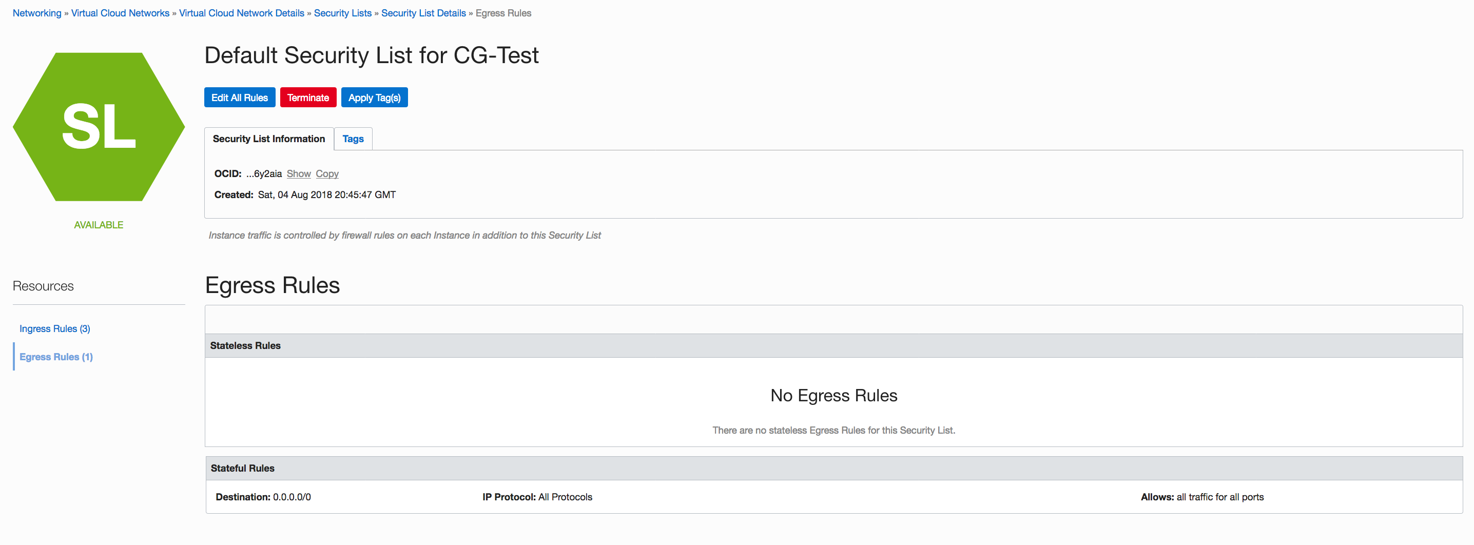1474x545 pixels.
Task: Select the Security List Information tab
Action: pos(268,139)
